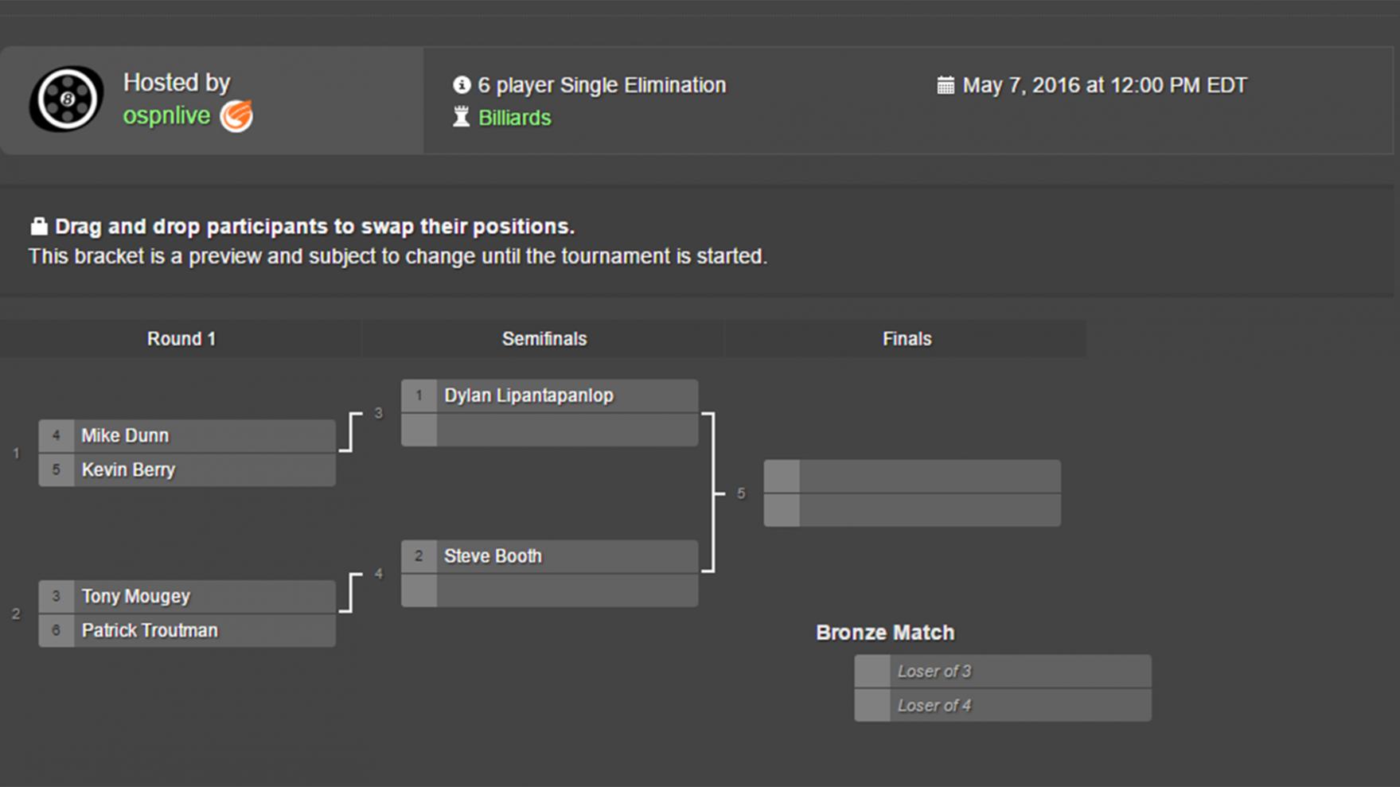
Task: Click the calendar icon near date
Action: pos(946,85)
